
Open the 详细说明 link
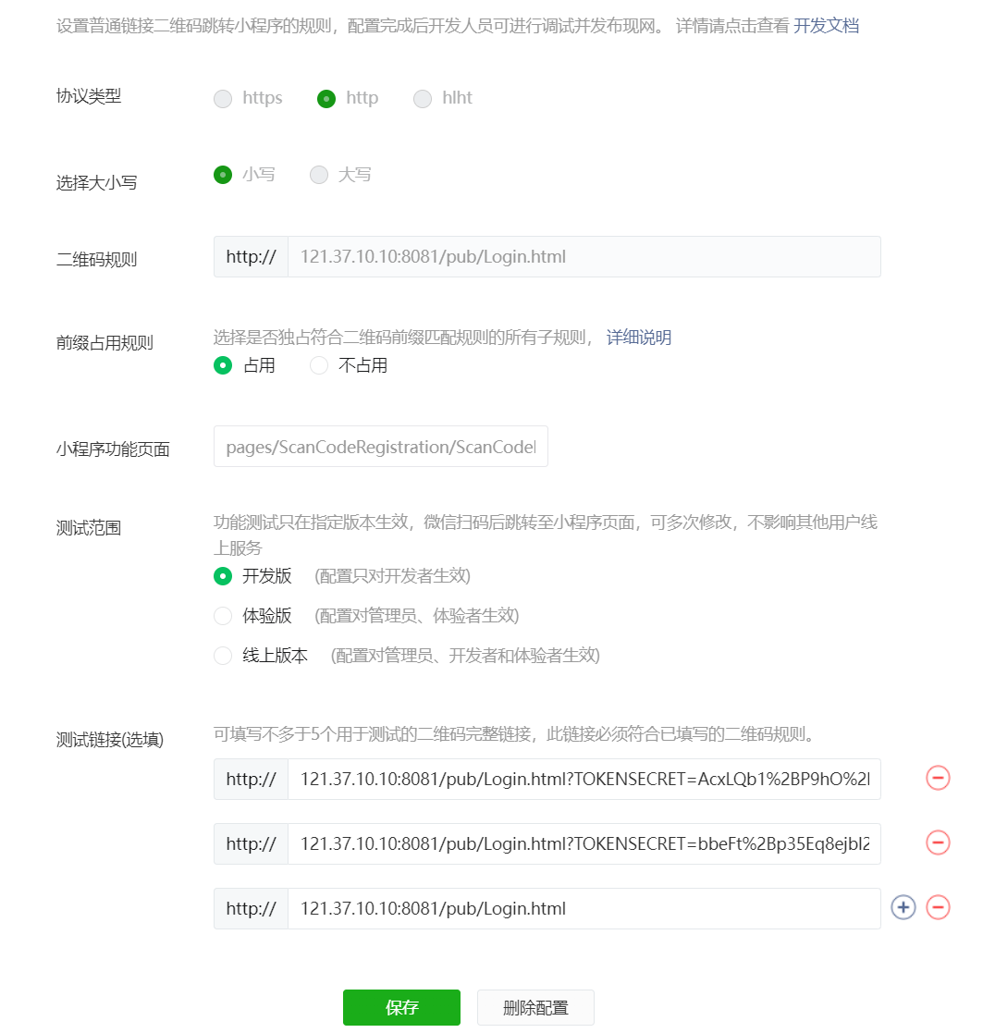639,338
